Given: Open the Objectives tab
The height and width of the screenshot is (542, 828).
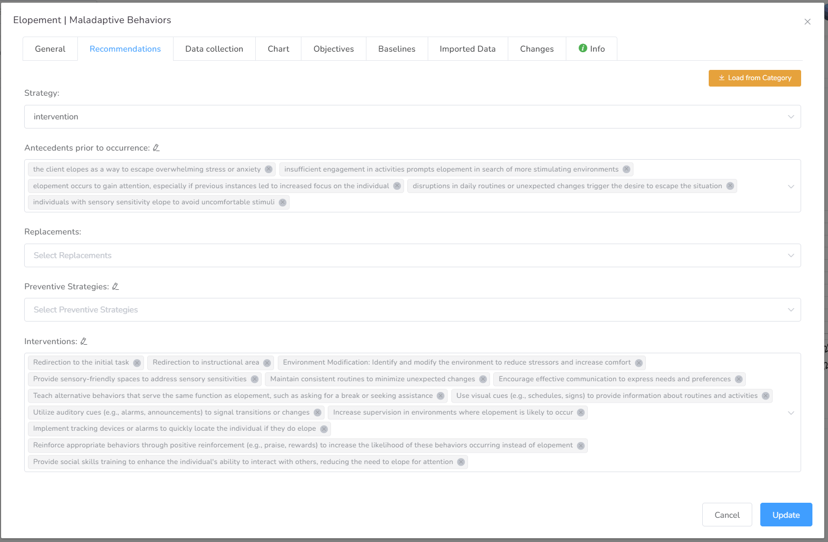Looking at the screenshot, I should (x=334, y=49).
